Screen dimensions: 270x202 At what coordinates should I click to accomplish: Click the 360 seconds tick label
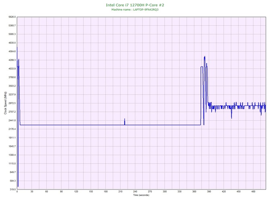[x=194, y=192]
